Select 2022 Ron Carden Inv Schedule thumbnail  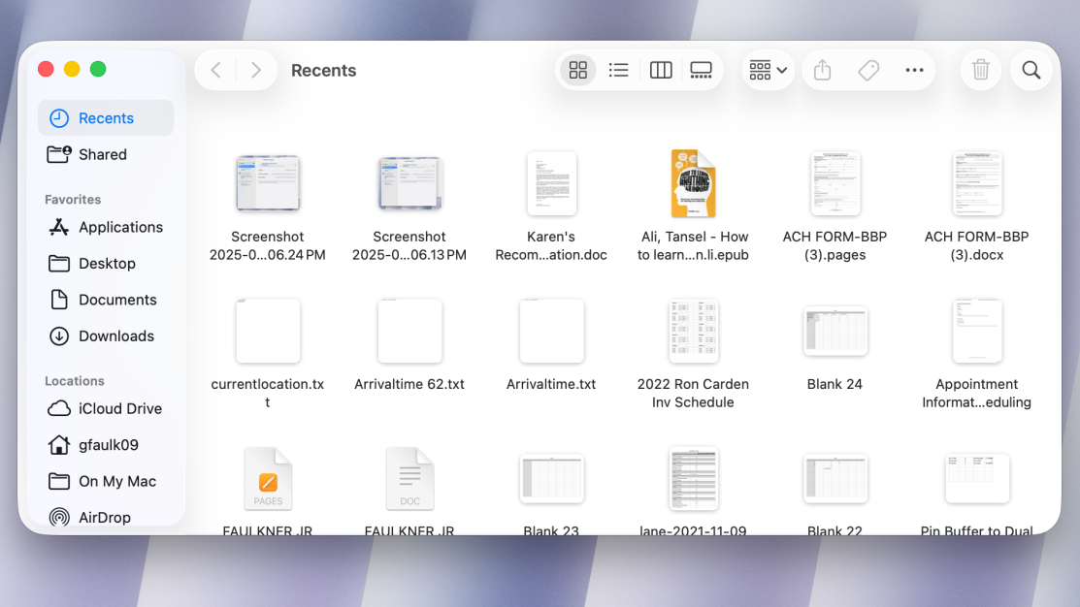pyautogui.click(x=694, y=331)
